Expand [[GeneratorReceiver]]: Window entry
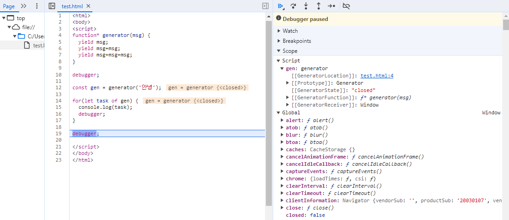This screenshot has height=220, width=509. pyautogui.click(x=288, y=105)
